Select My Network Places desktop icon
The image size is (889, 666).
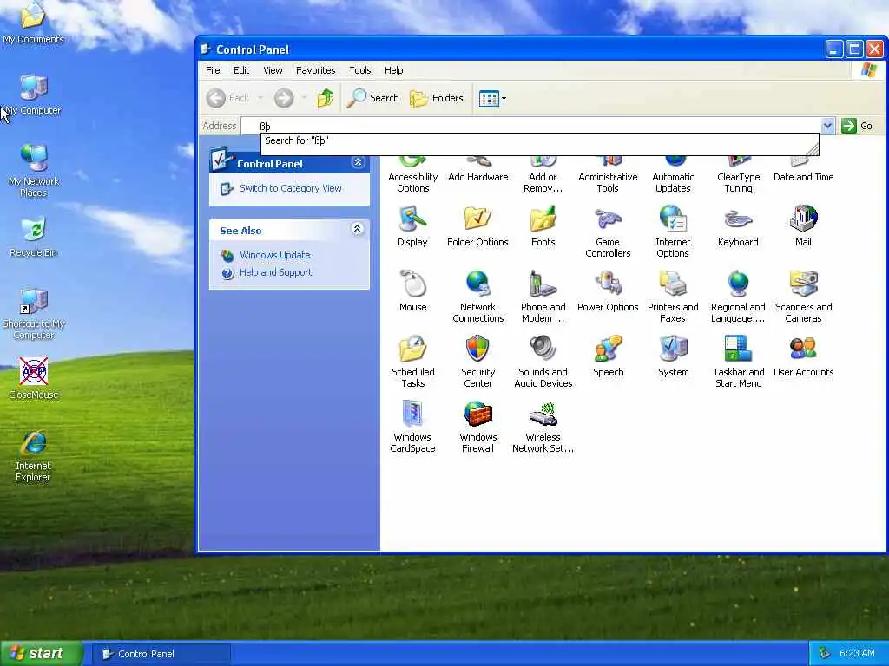(x=34, y=171)
